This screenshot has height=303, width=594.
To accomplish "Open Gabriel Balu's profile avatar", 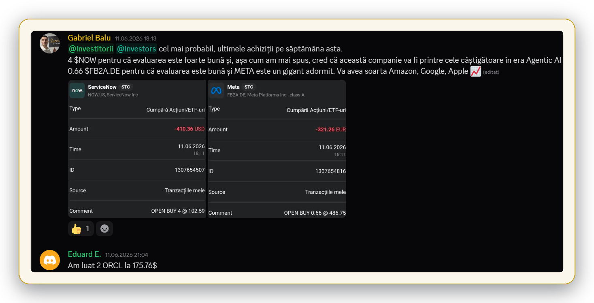I will tap(50, 43).
